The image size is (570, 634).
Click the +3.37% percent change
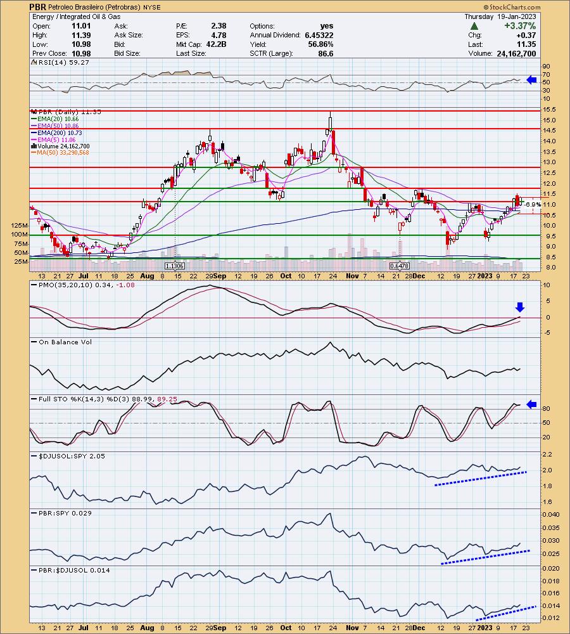[520, 26]
